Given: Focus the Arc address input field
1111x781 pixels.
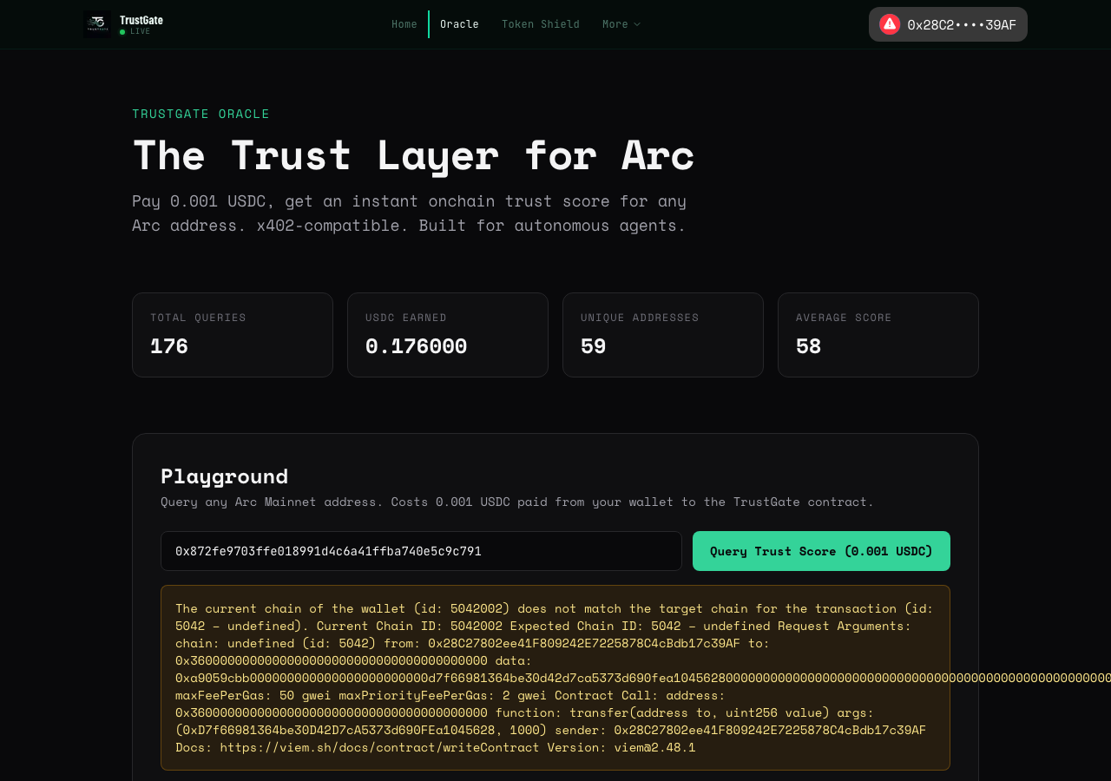Looking at the screenshot, I should point(421,551).
